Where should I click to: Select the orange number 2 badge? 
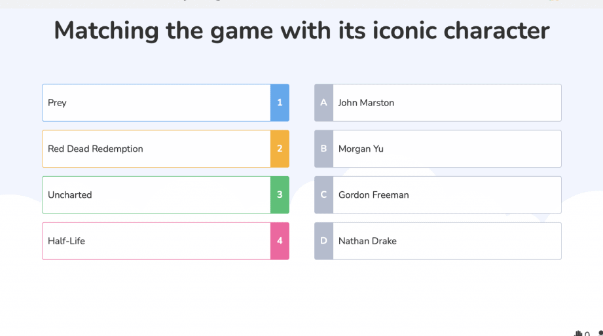(280, 149)
